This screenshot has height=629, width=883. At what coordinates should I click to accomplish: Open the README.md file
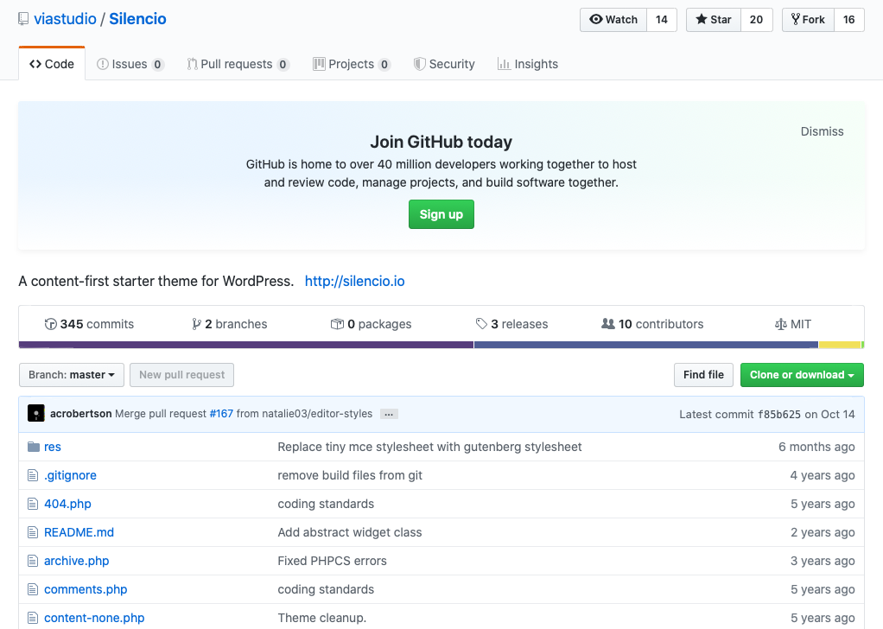(79, 533)
